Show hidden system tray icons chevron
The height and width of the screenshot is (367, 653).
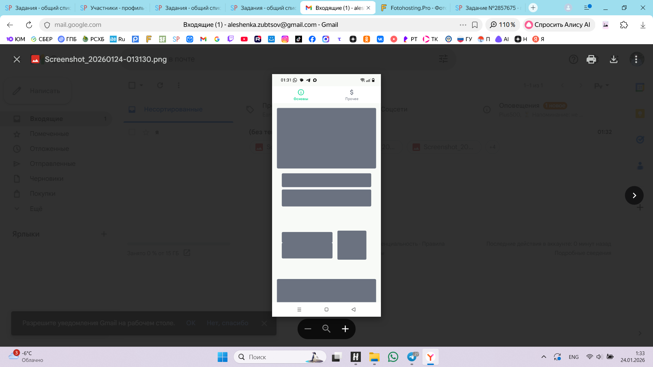(x=543, y=357)
